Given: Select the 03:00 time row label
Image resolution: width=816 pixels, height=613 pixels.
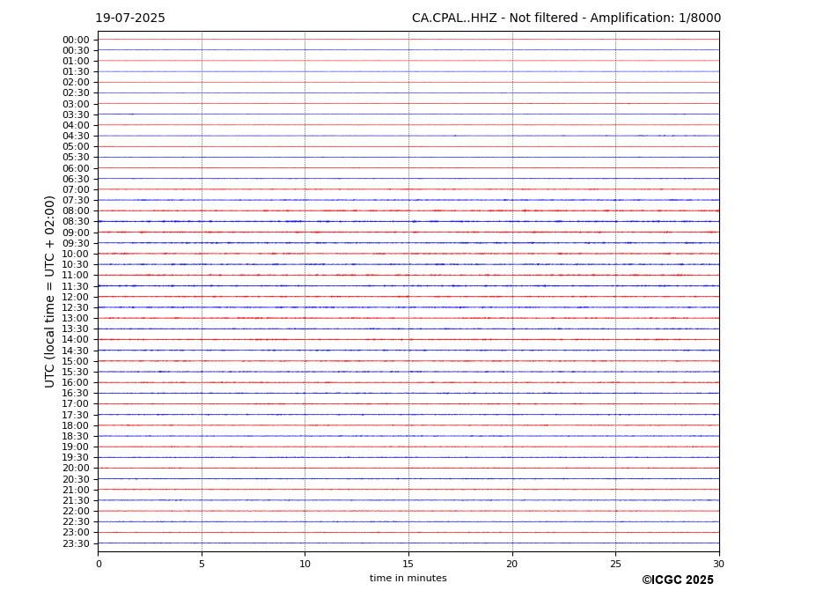Looking at the screenshot, I should (x=76, y=104).
